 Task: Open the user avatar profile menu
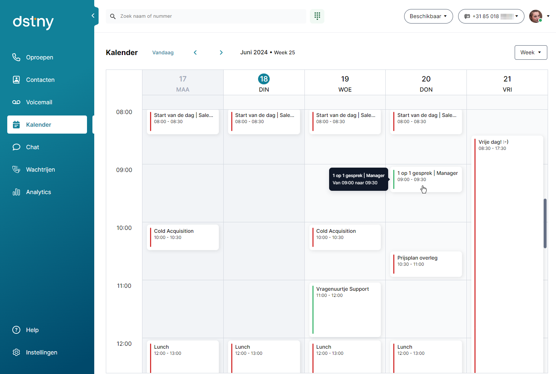click(536, 16)
